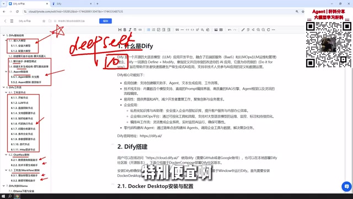Image resolution: width=353 pixels, height=199 pixels.
Task: Open outline item 6.1.2 LLM node
Action: [20, 103]
